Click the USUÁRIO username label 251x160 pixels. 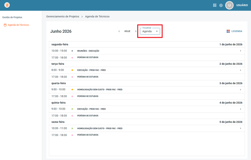click(242, 5)
